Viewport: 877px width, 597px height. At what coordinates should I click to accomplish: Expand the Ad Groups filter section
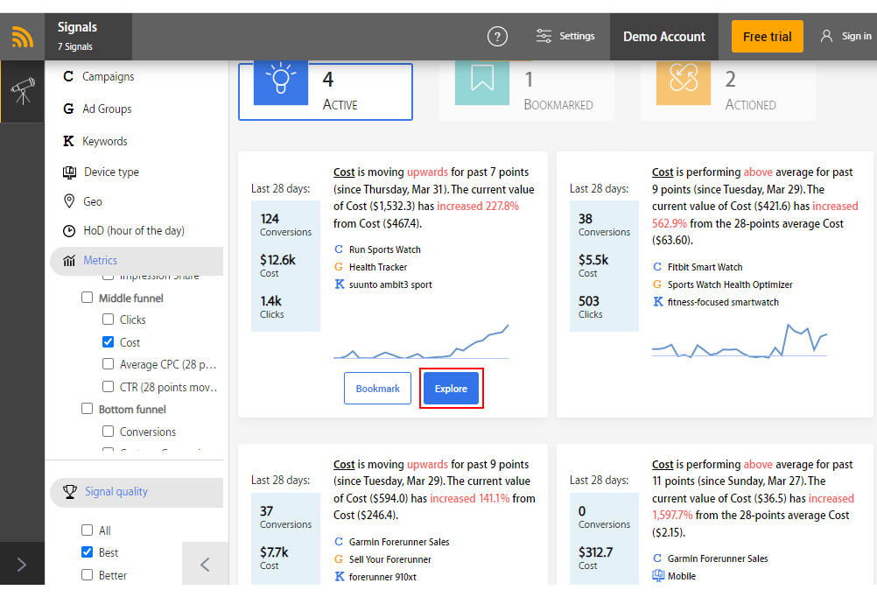(x=107, y=109)
